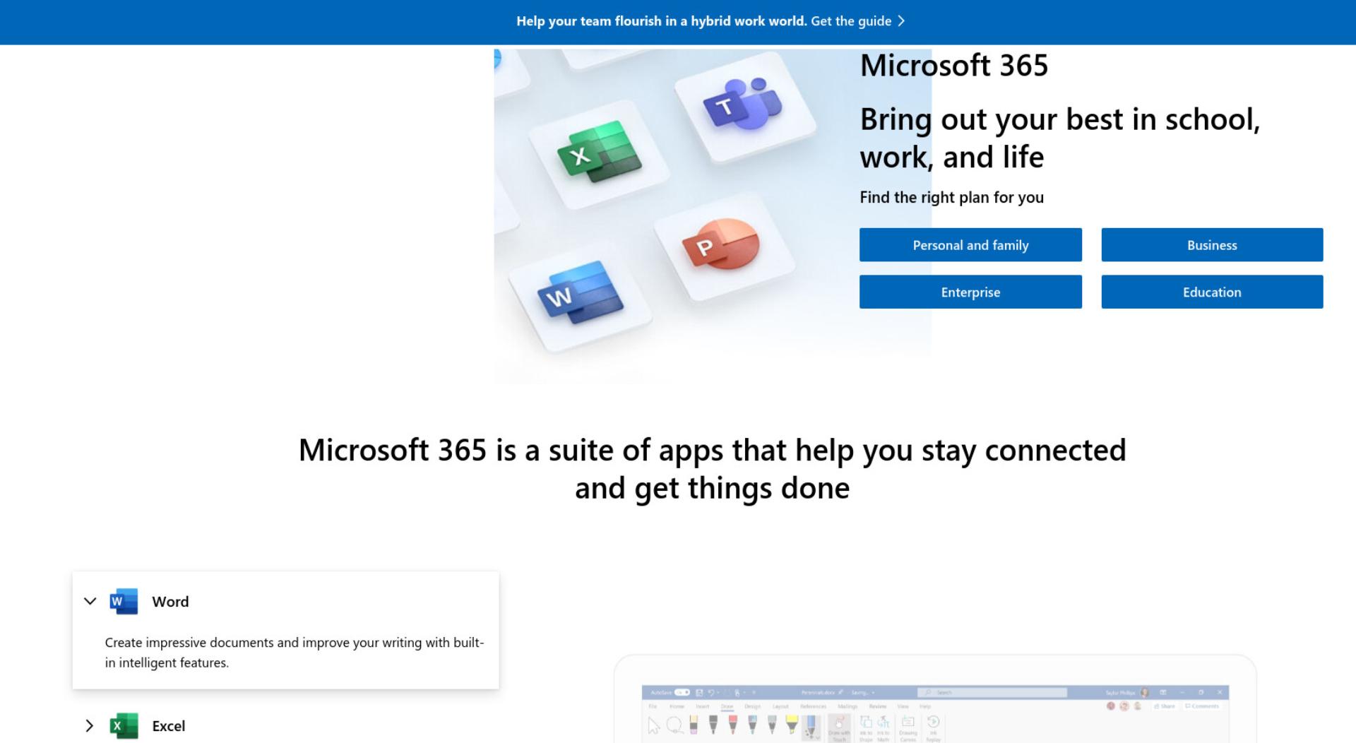Click the Excel app tile in hero image
This screenshot has height=743, width=1356.
599,154
